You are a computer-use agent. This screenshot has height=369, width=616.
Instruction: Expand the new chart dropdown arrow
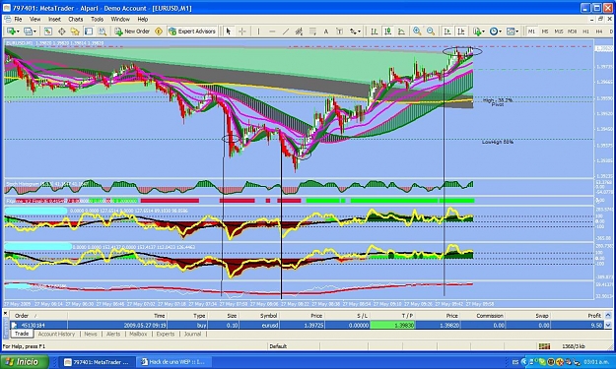coord(18,31)
